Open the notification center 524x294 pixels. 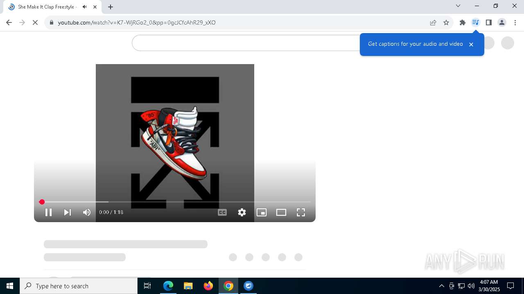coord(510,286)
